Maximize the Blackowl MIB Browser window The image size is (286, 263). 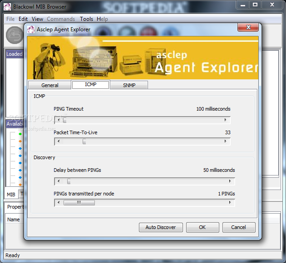point(255,5)
